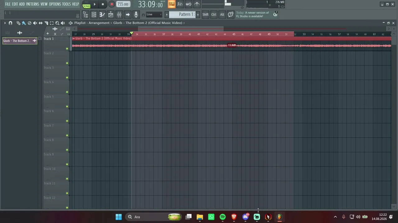Toggle the playlist magnet snap icon

11,23
